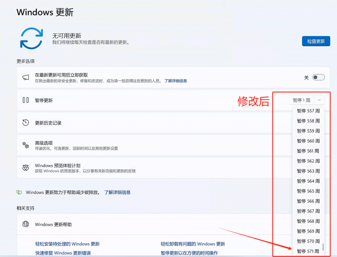
Task: Select 暂停 559 周 from the list
Action: click(308, 131)
